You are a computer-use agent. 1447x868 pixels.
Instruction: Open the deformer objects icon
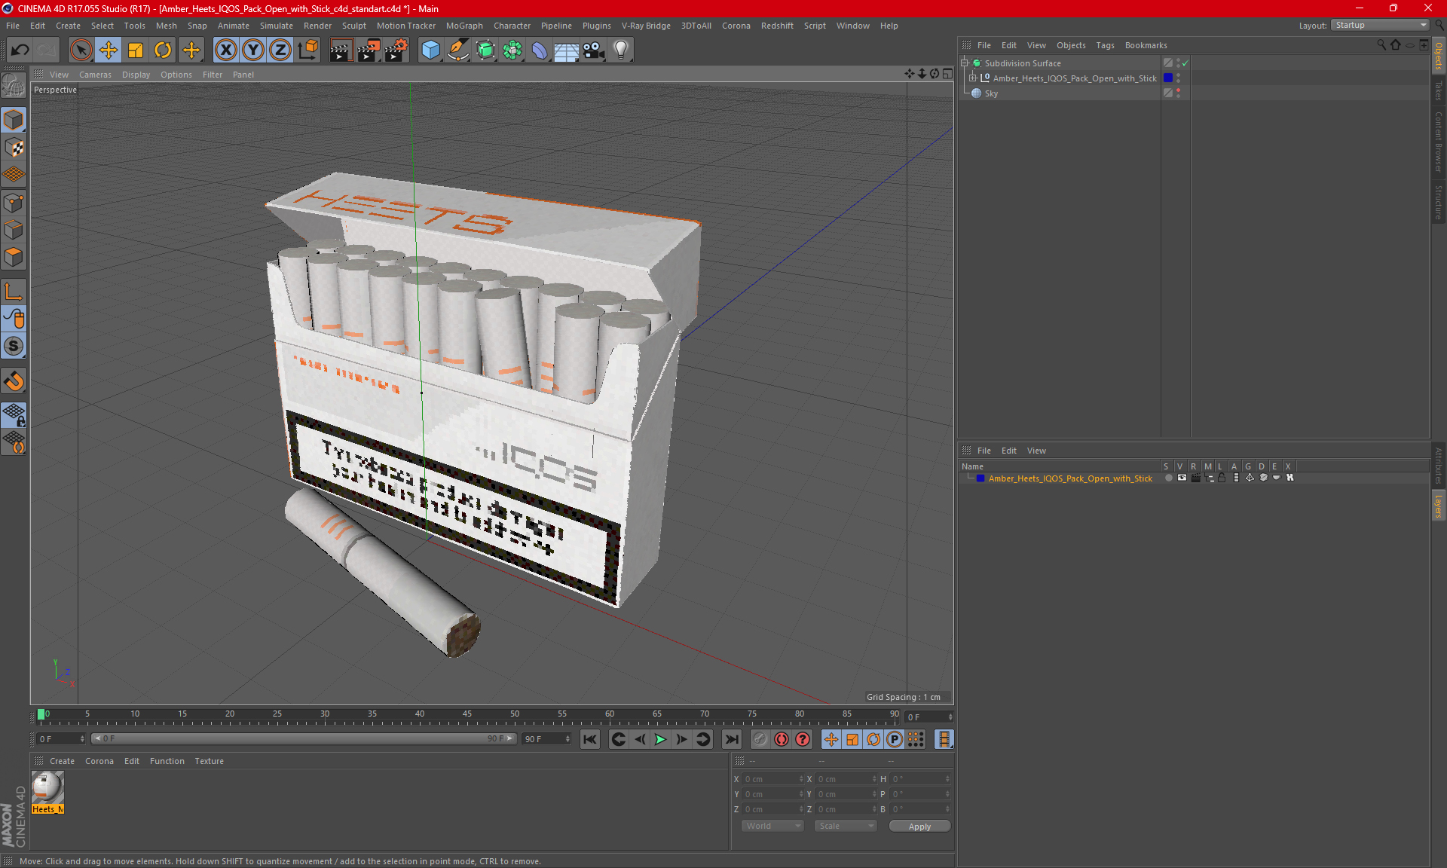(540, 50)
